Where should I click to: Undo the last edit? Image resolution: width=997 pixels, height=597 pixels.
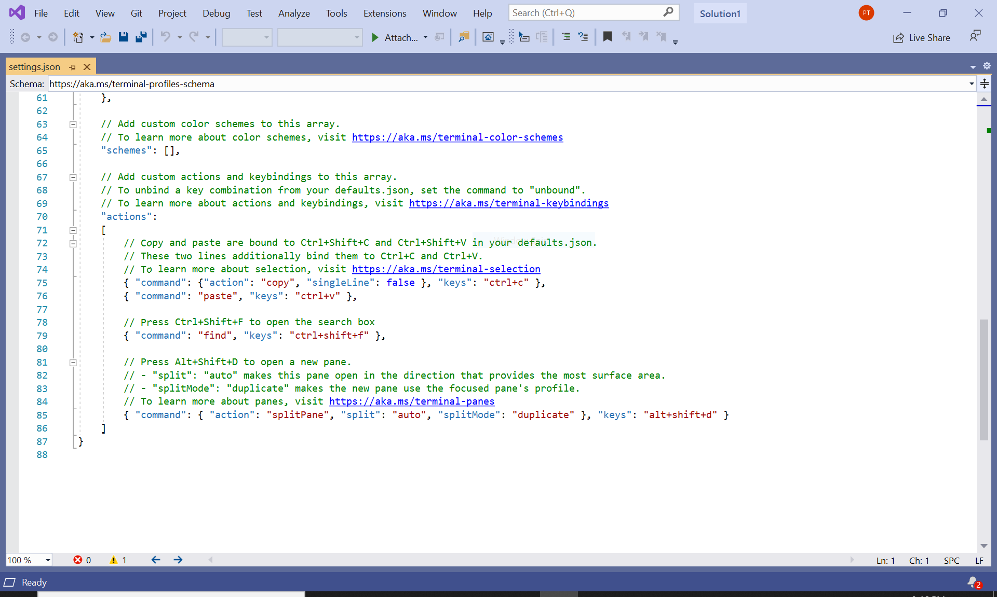165,37
